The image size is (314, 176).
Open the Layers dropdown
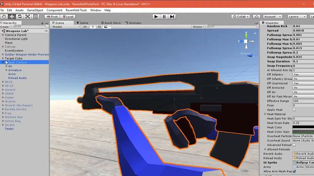tap(297, 17)
